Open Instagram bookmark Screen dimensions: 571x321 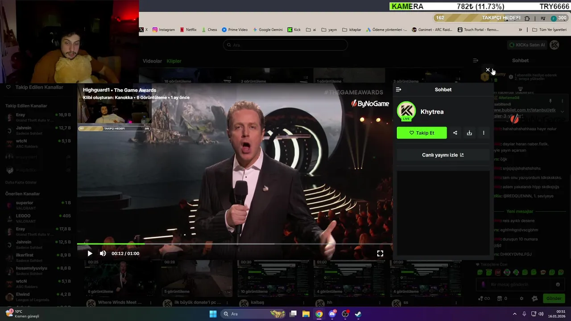[164, 30]
